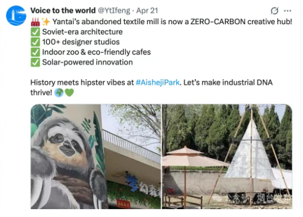Open the Apr 21 post timestamp
This screenshot has width=303, height=217.
tap(147, 11)
